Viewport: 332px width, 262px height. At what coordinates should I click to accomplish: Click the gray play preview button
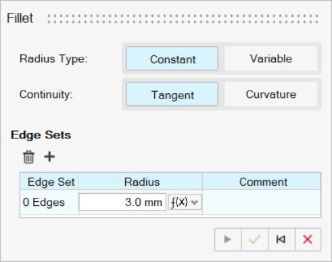[x=228, y=240]
